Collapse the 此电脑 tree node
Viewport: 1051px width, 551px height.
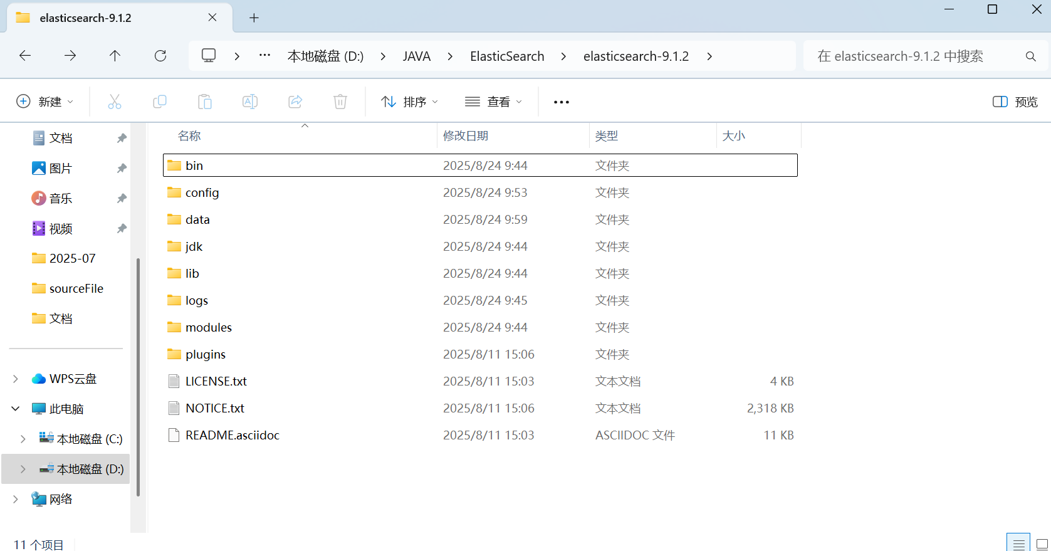16,409
